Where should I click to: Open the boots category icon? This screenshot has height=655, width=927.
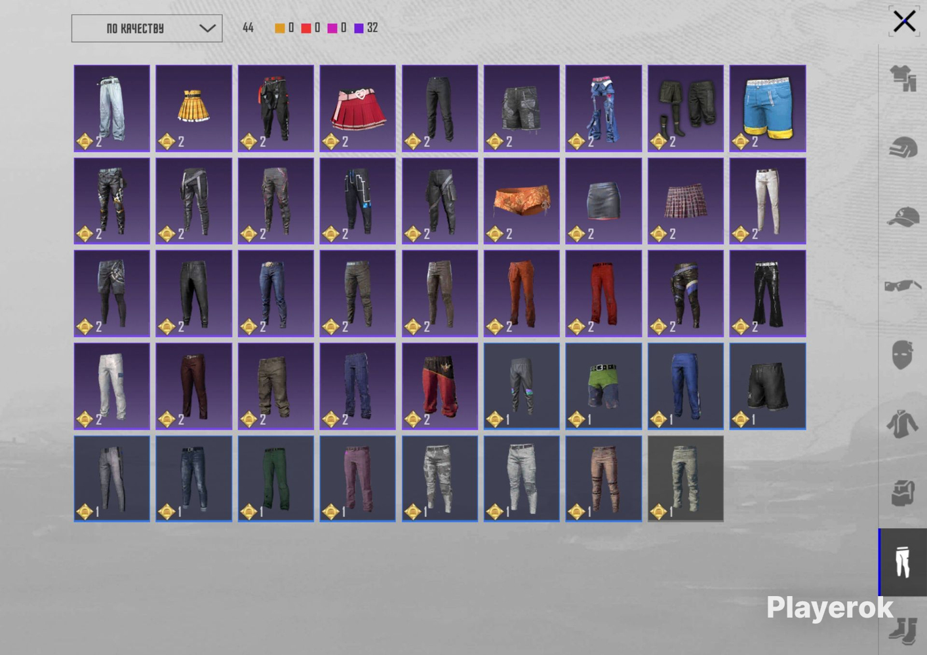(x=904, y=631)
